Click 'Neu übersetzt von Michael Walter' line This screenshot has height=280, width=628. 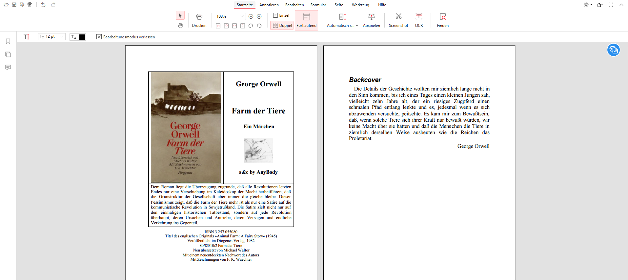[221, 250]
